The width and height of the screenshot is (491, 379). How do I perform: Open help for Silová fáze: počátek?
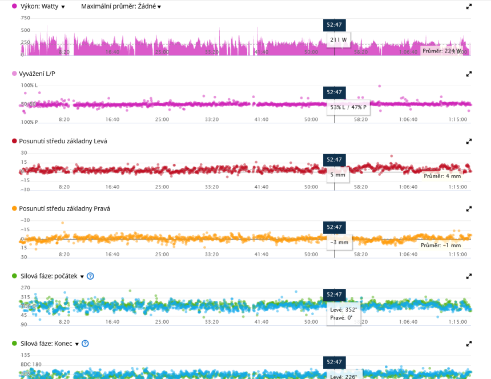90,276
